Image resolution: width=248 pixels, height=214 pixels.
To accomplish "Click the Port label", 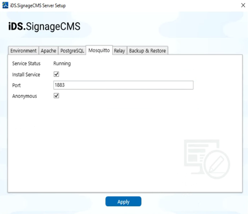I will click(x=17, y=85).
